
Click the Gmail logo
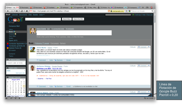pos(15,20)
